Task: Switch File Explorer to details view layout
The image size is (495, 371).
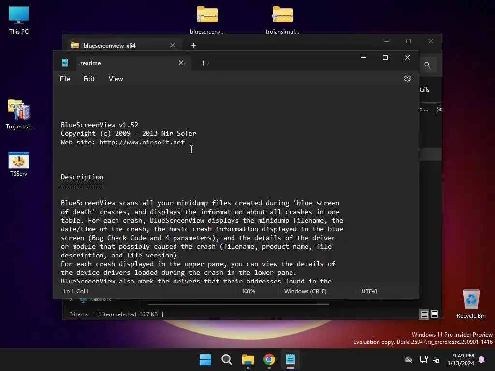Action: [x=424, y=314]
